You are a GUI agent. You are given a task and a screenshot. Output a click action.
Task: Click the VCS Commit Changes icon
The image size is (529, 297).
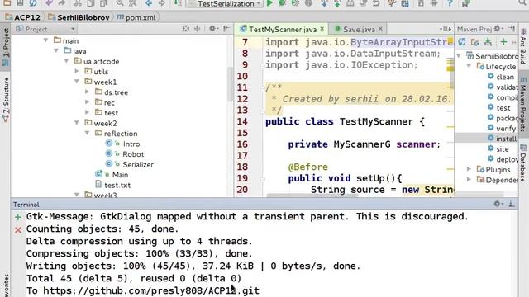[337, 3]
